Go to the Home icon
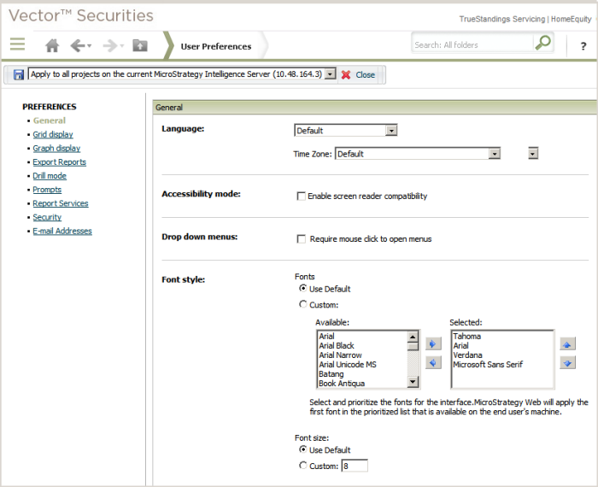The image size is (598, 487). pyautogui.click(x=52, y=45)
